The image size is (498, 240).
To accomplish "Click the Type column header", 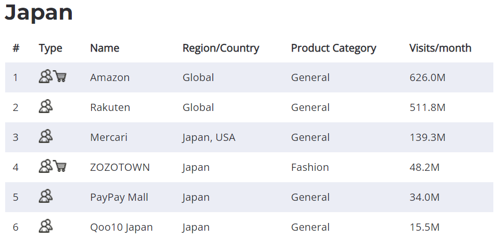I will pyautogui.click(x=51, y=49).
